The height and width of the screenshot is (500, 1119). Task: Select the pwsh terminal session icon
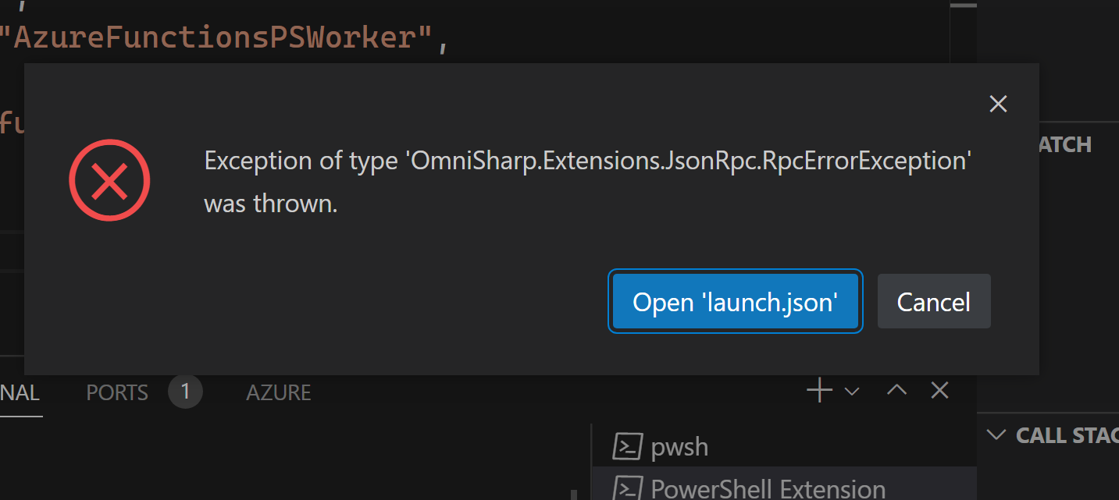pyautogui.click(x=629, y=446)
